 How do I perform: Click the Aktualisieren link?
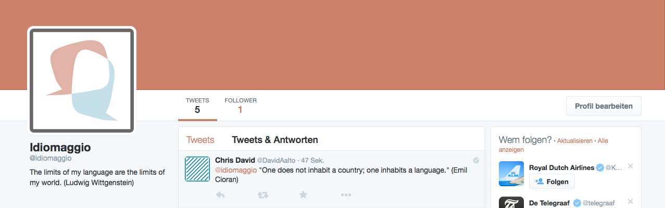[x=575, y=141]
